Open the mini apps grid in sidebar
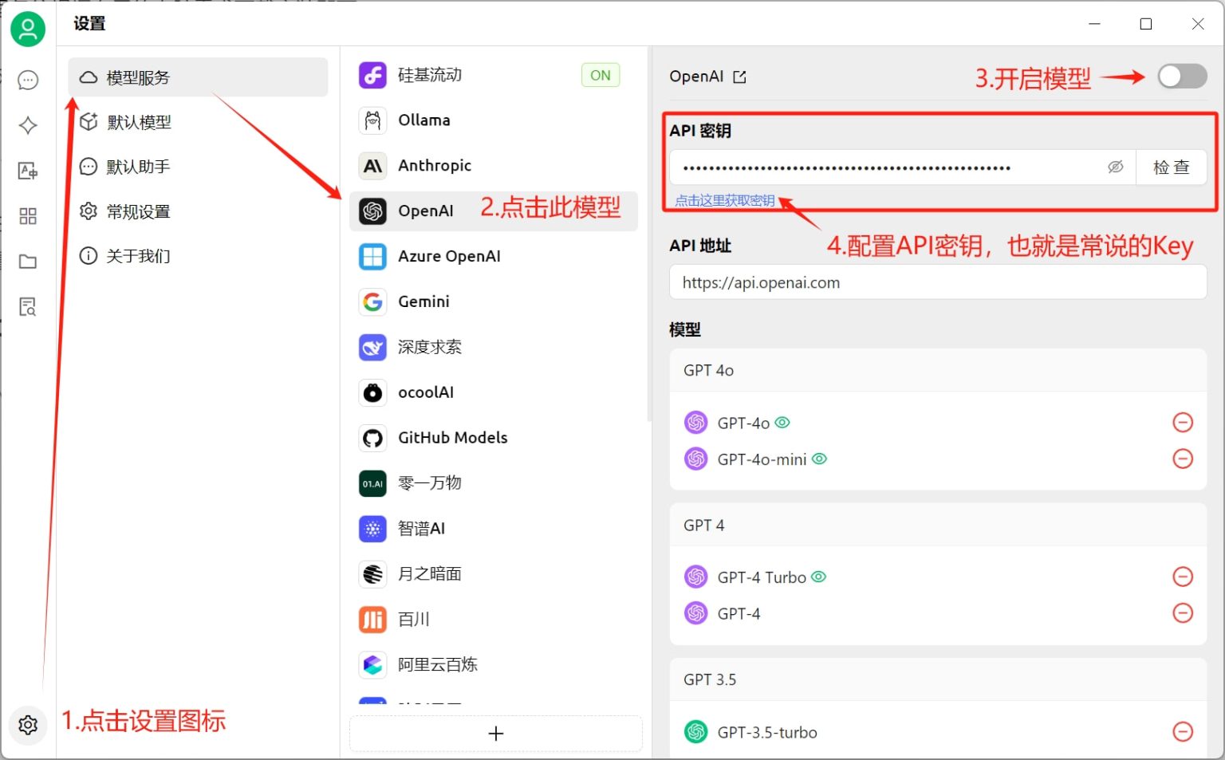 (x=27, y=215)
